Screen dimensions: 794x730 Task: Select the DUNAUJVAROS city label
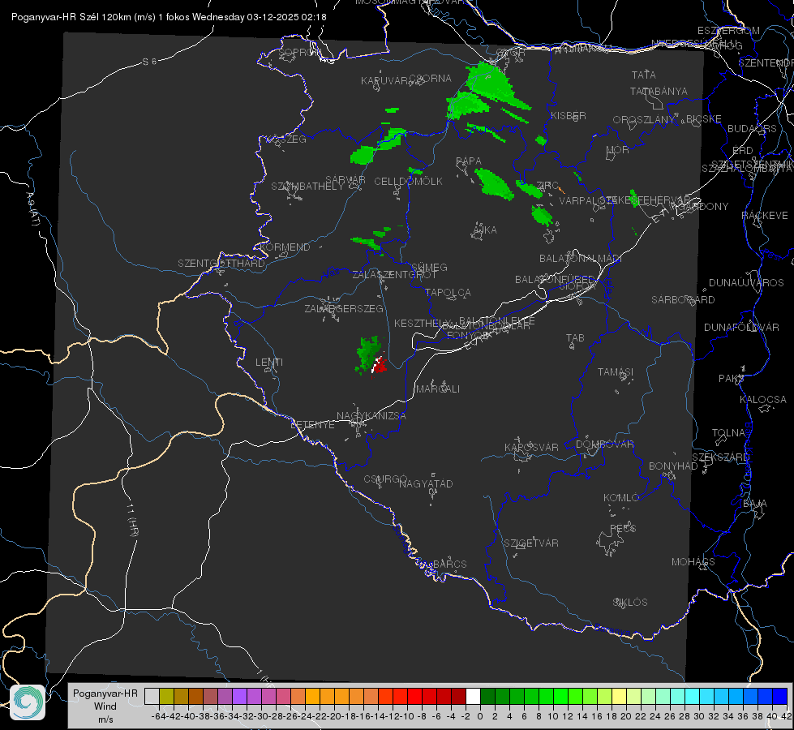pyautogui.click(x=746, y=283)
